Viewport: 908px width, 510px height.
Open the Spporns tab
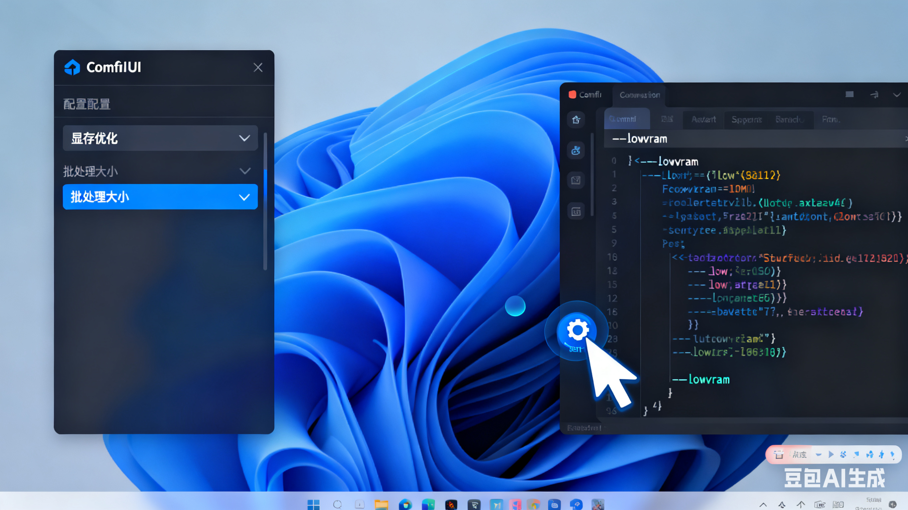coord(746,119)
